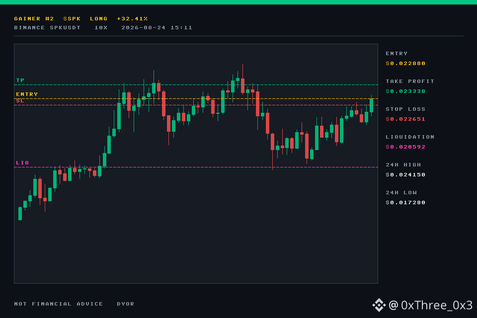The image size is (477, 318).
Task: Click the 'LIQUIDATION' heading
Action: coord(410,137)
